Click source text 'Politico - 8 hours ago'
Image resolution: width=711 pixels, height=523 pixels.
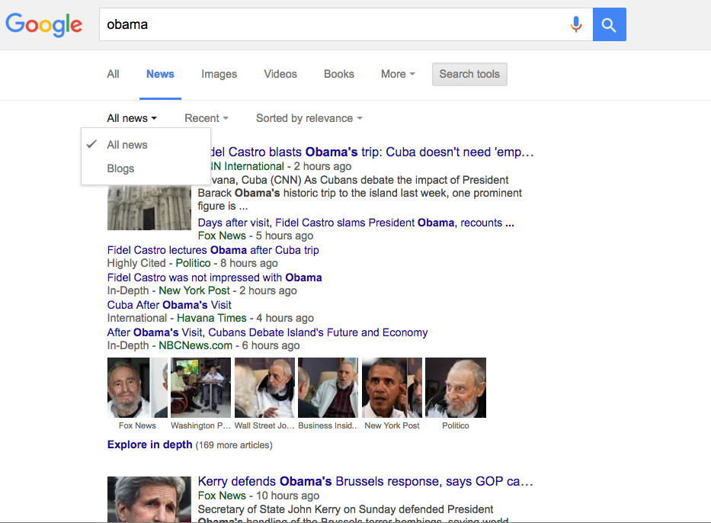[x=227, y=263]
